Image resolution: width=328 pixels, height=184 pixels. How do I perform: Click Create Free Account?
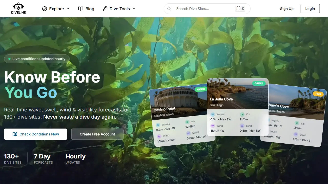coord(97,134)
